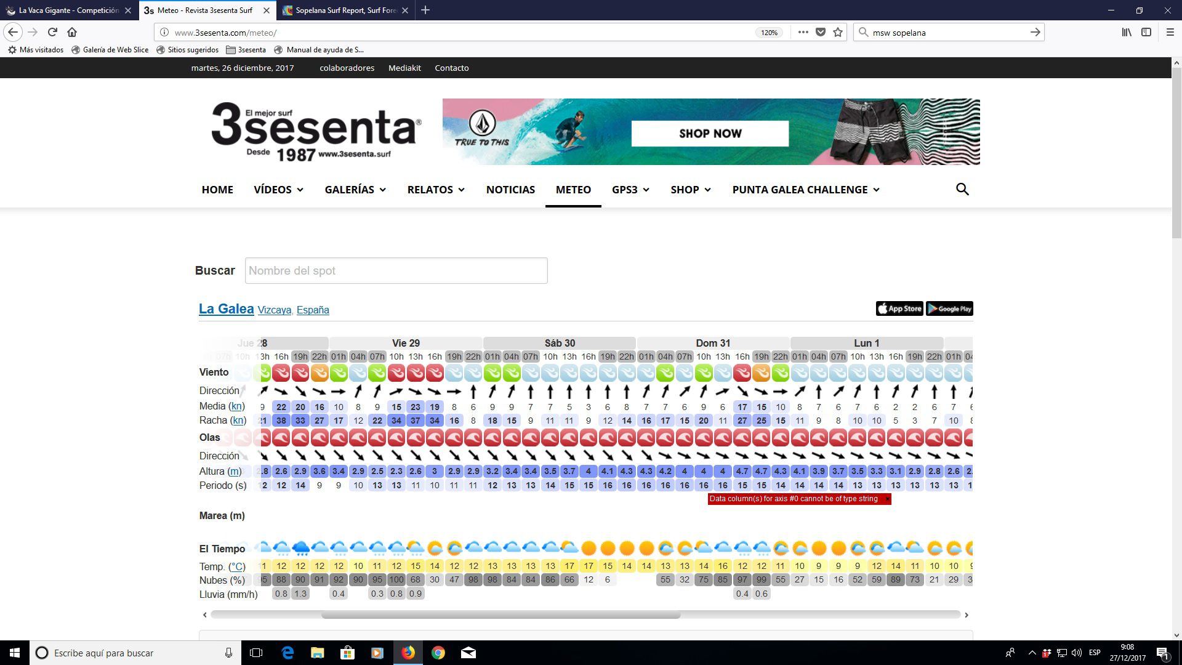This screenshot has height=665, width=1182.
Task: Switch to the Sopelana Surf Report tab
Action: point(342,10)
